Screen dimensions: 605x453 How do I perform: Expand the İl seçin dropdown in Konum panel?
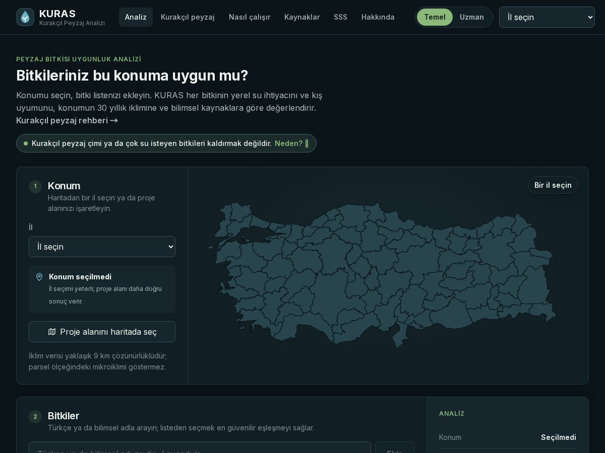click(102, 247)
